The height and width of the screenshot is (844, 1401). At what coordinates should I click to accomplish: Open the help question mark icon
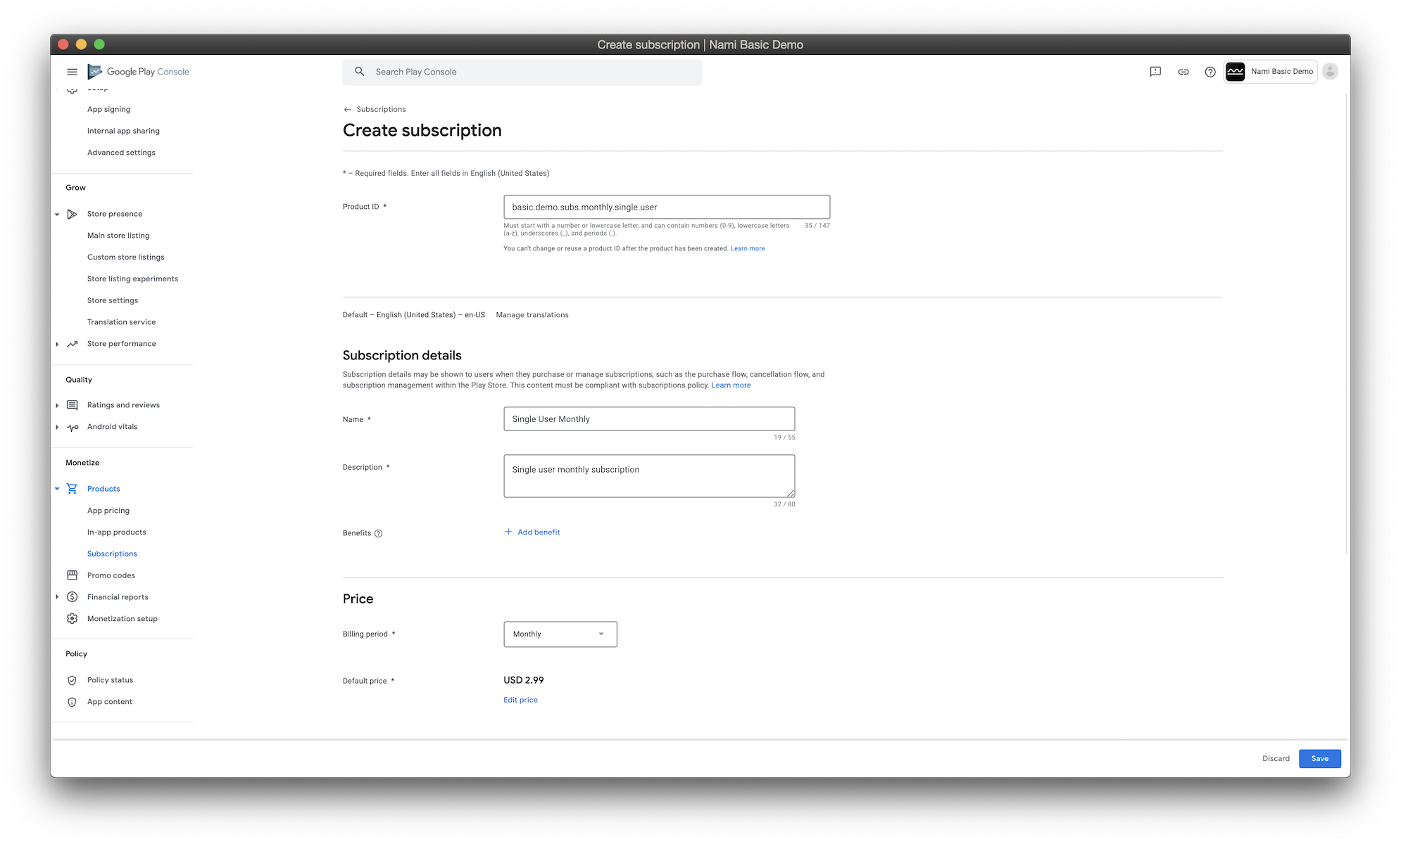1210,72
